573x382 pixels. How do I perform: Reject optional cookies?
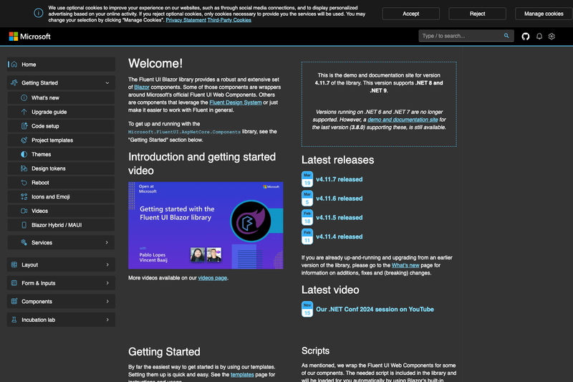tap(477, 14)
